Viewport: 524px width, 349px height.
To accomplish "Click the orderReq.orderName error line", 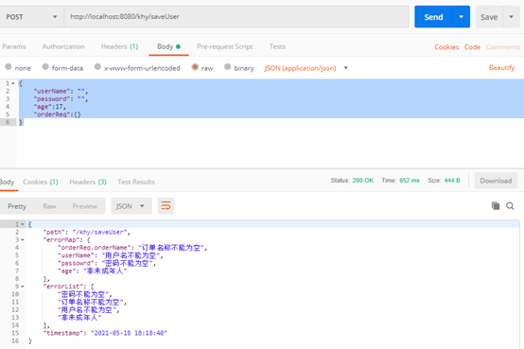I will [132, 248].
